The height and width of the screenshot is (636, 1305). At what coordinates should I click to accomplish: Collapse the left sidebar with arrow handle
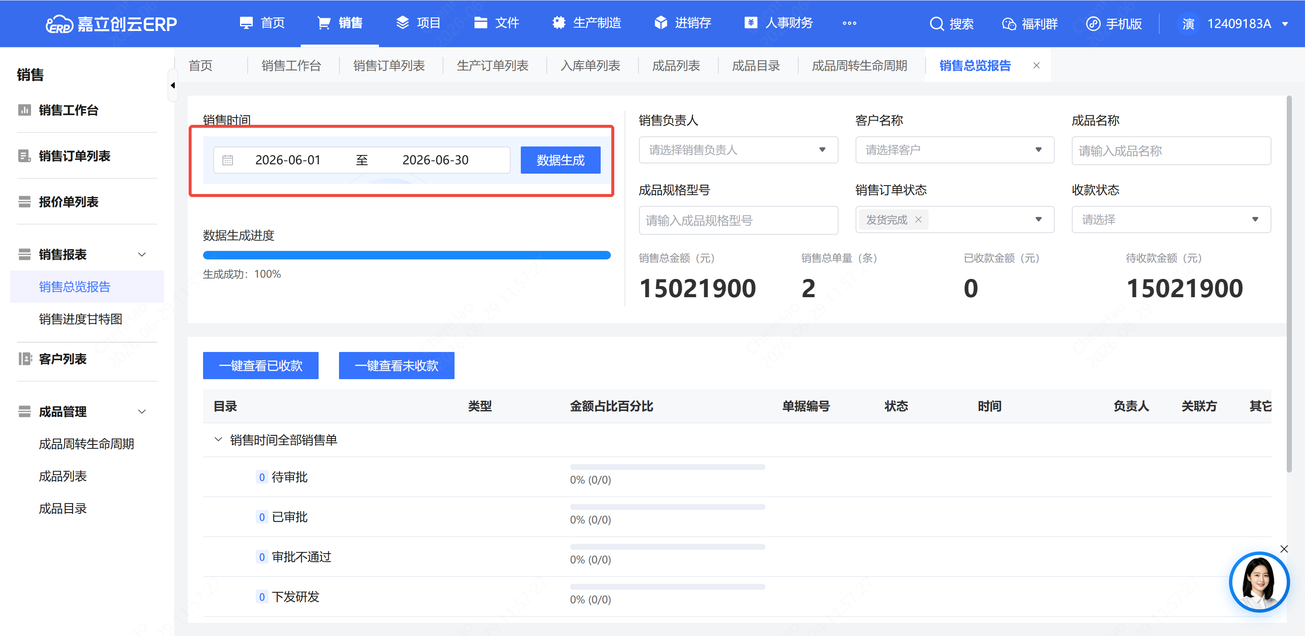tap(173, 85)
